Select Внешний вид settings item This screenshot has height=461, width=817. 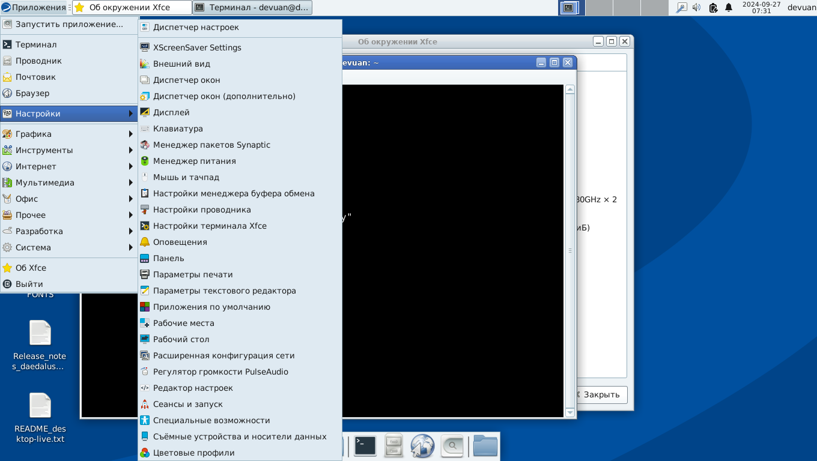click(181, 64)
